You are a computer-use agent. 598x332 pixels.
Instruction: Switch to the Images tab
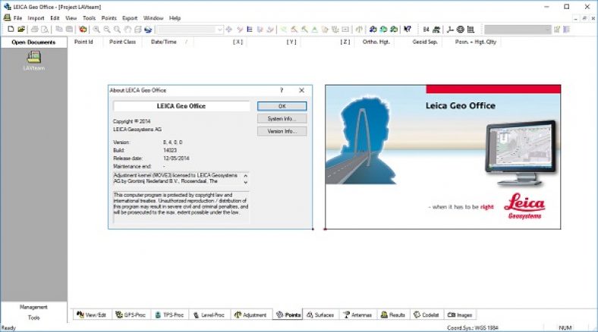point(460,315)
